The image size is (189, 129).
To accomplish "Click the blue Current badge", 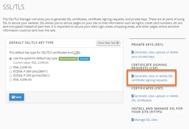I will [x=84, y=58].
